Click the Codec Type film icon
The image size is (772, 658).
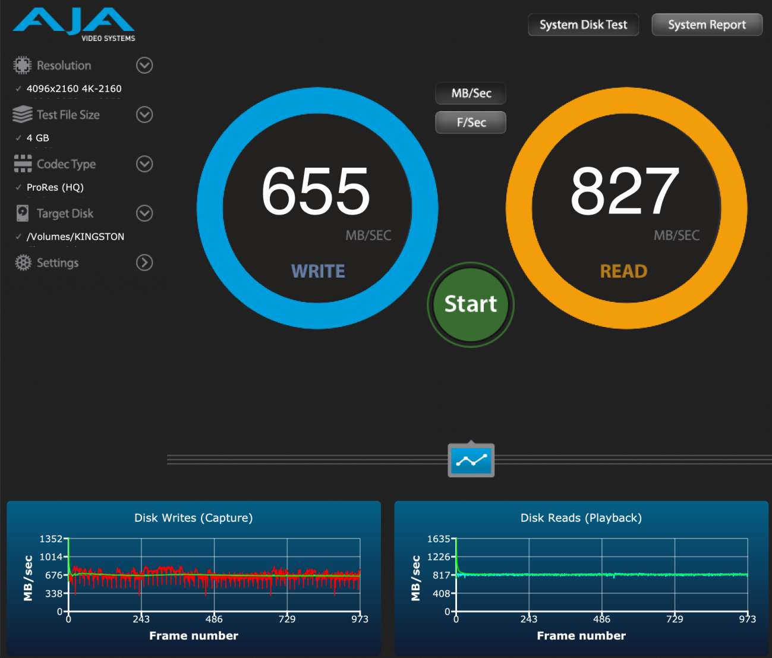[x=23, y=163]
